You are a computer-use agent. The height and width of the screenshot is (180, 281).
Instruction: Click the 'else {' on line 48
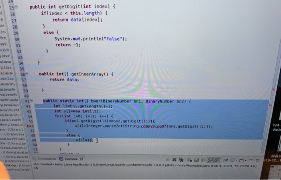pyautogui.click(x=73, y=135)
